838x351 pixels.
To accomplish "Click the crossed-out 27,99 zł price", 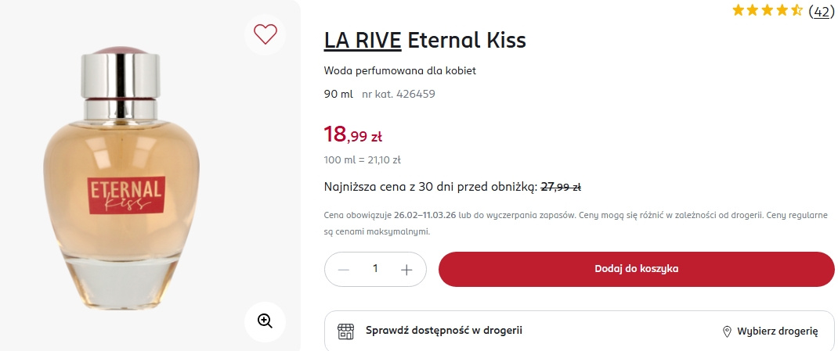I will click(x=561, y=187).
